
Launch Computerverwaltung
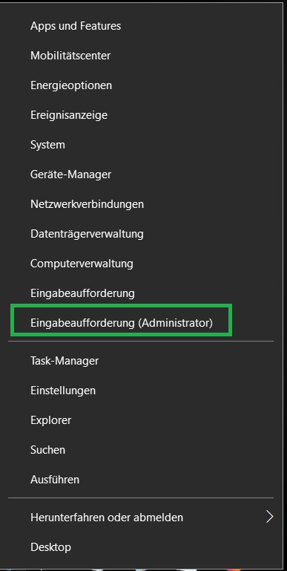point(82,264)
